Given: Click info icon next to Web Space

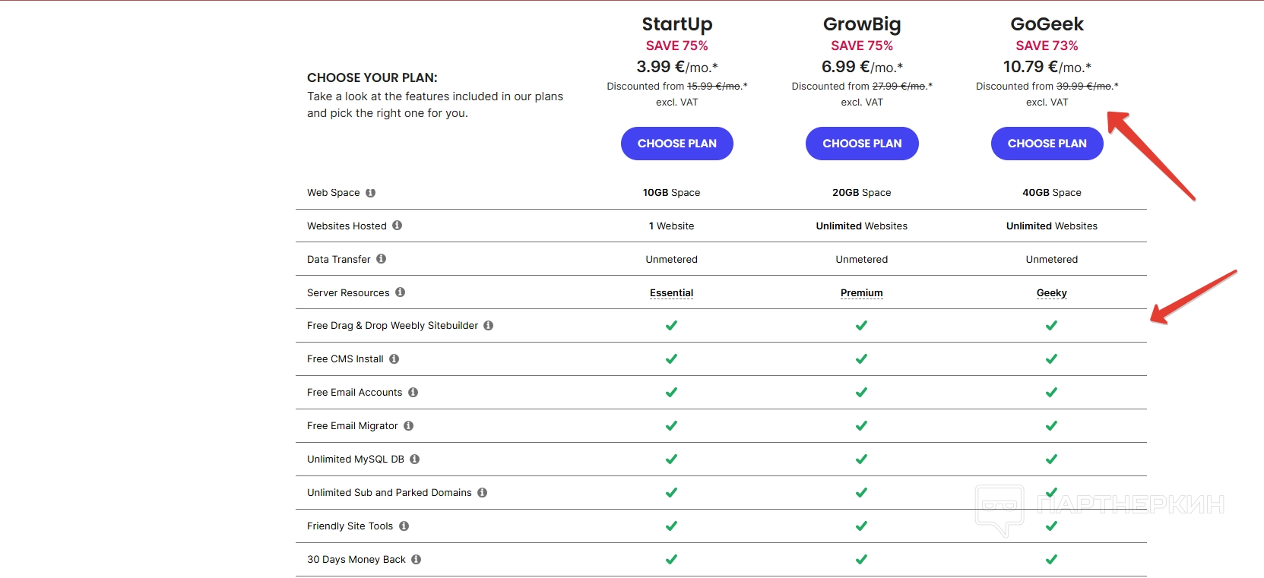Looking at the screenshot, I should tap(370, 193).
